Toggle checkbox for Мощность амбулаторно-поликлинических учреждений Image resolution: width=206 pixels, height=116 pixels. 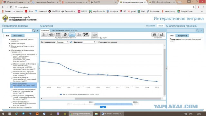point(12,54)
